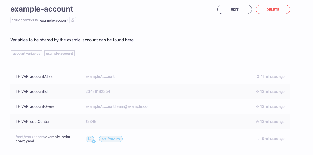Open the EDIT dialog for example-account

pos(234,9)
